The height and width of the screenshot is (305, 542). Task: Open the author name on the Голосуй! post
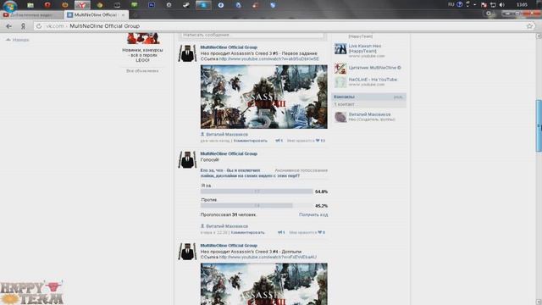(229, 153)
